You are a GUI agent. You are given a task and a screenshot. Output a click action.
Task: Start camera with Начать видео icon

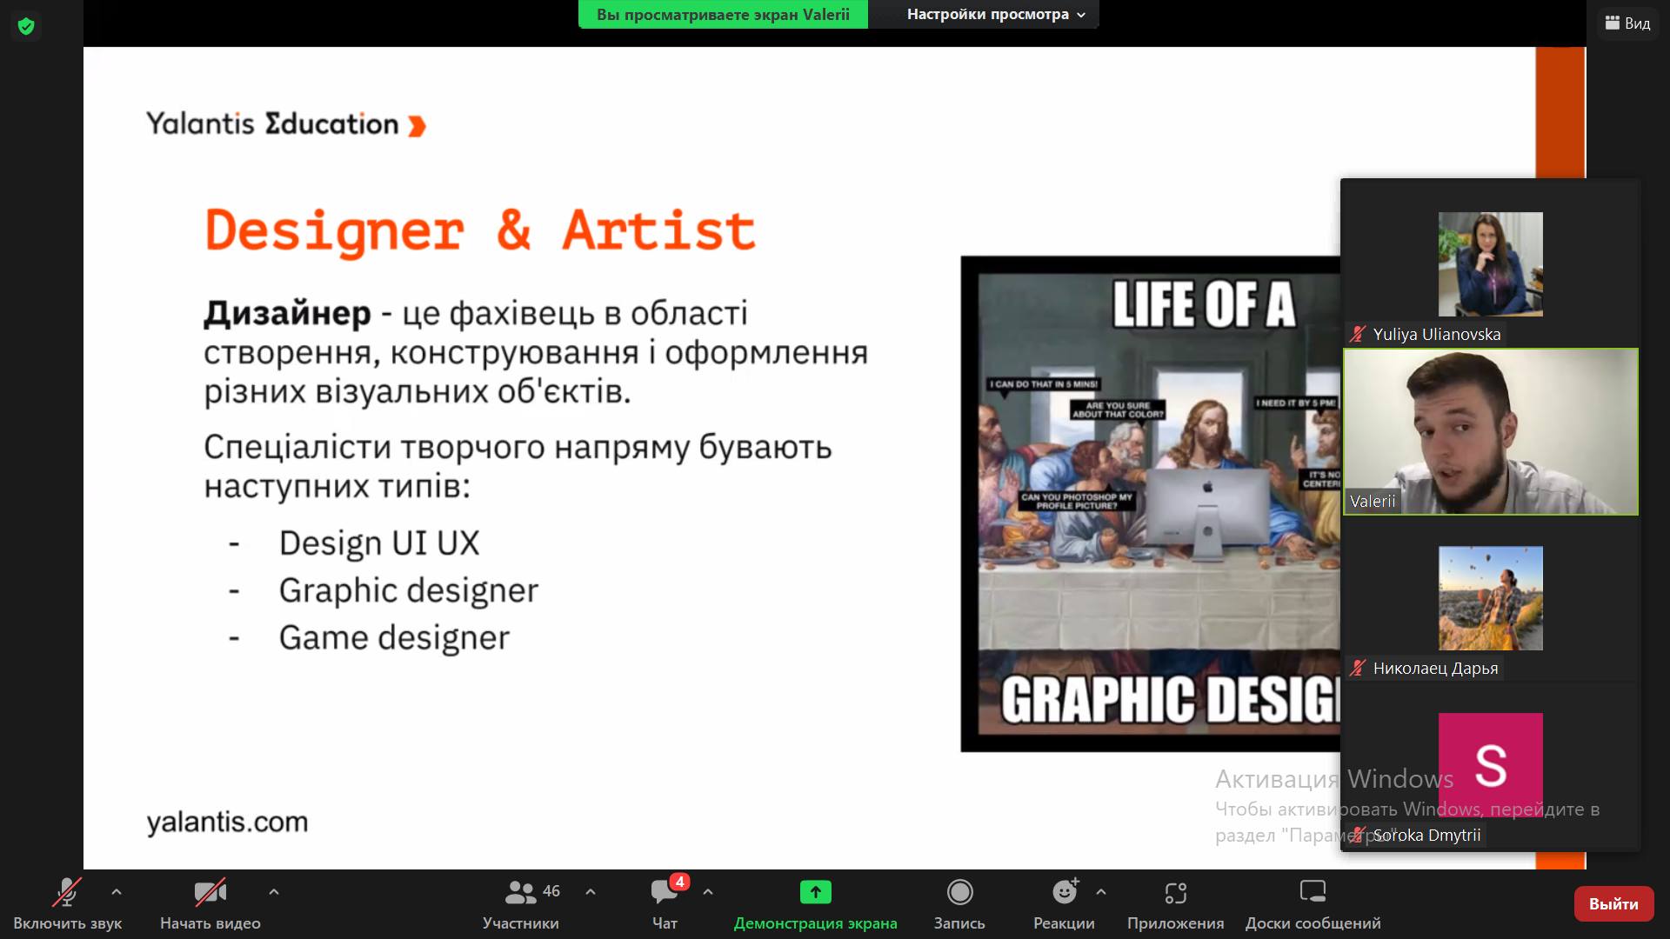point(210,892)
